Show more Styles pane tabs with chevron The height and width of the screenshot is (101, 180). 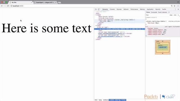[x=169, y=12]
